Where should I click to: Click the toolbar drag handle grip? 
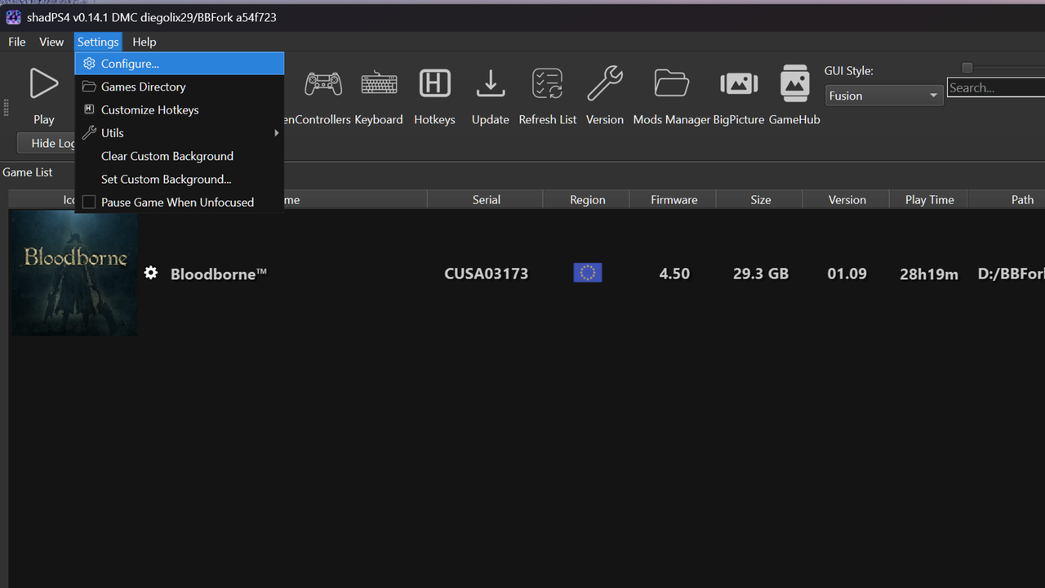pyautogui.click(x=7, y=108)
